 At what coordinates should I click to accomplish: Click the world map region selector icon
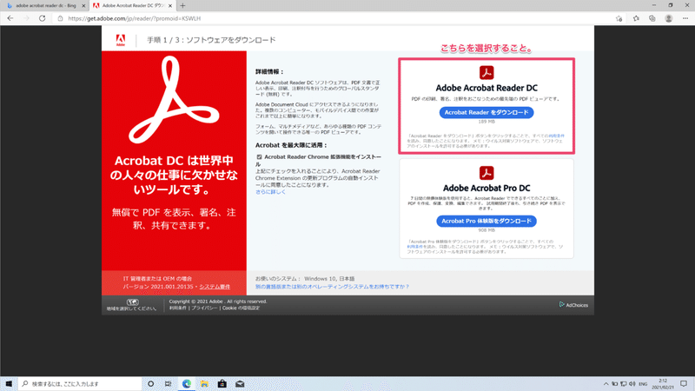(x=133, y=302)
